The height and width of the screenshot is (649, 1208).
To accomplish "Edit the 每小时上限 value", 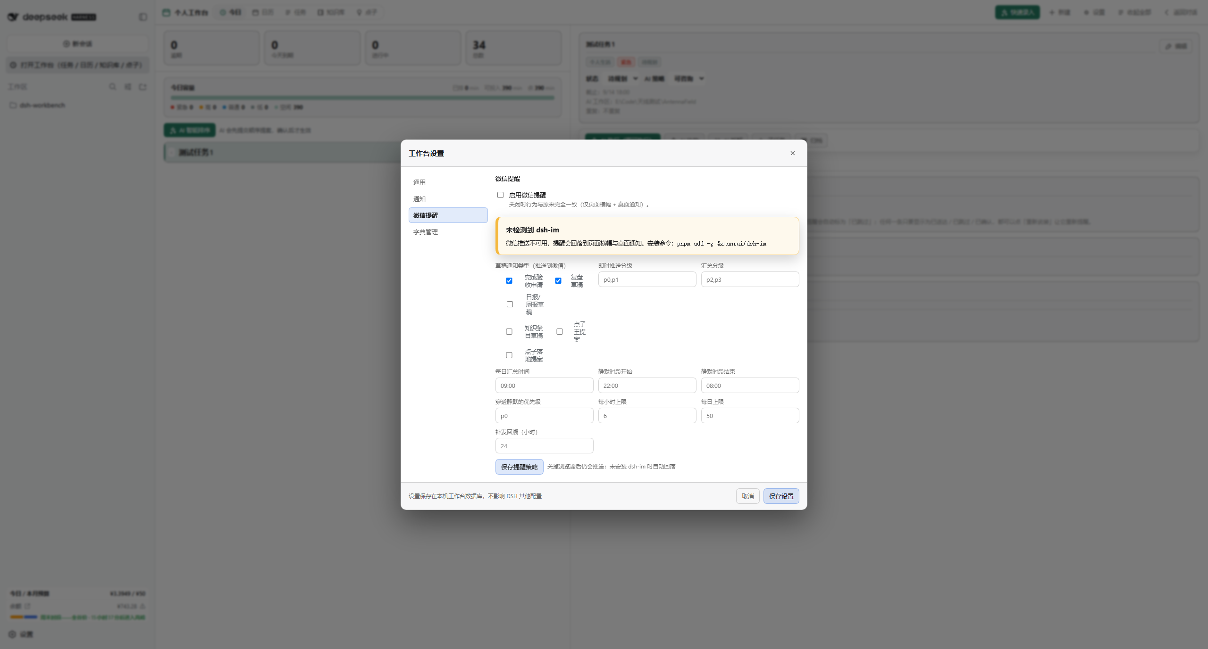I will coord(647,416).
